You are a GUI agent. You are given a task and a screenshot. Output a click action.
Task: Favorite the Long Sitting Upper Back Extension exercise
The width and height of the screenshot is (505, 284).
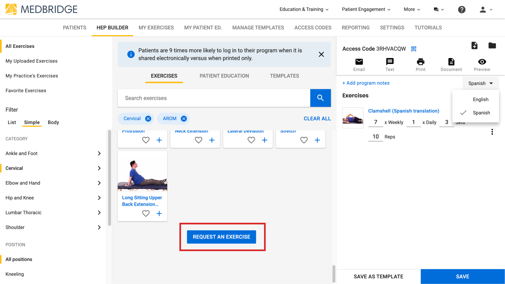pyautogui.click(x=146, y=213)
